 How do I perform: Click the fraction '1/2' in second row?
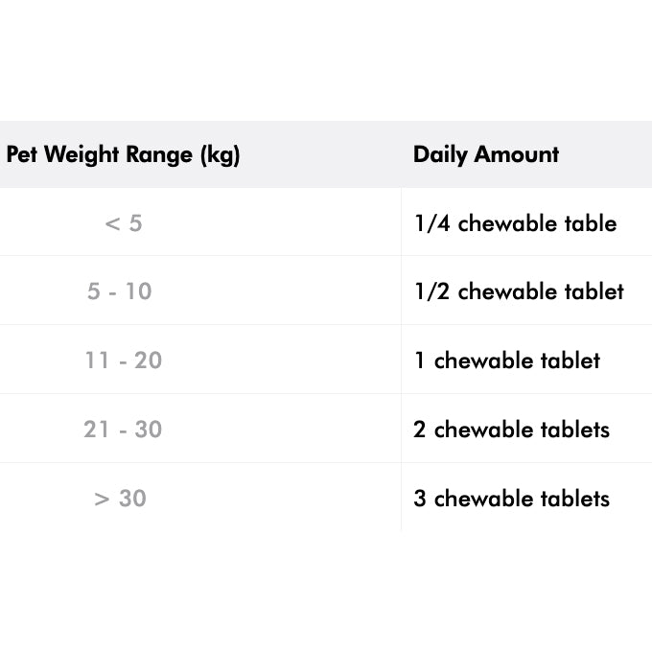[x=431, y=291]
